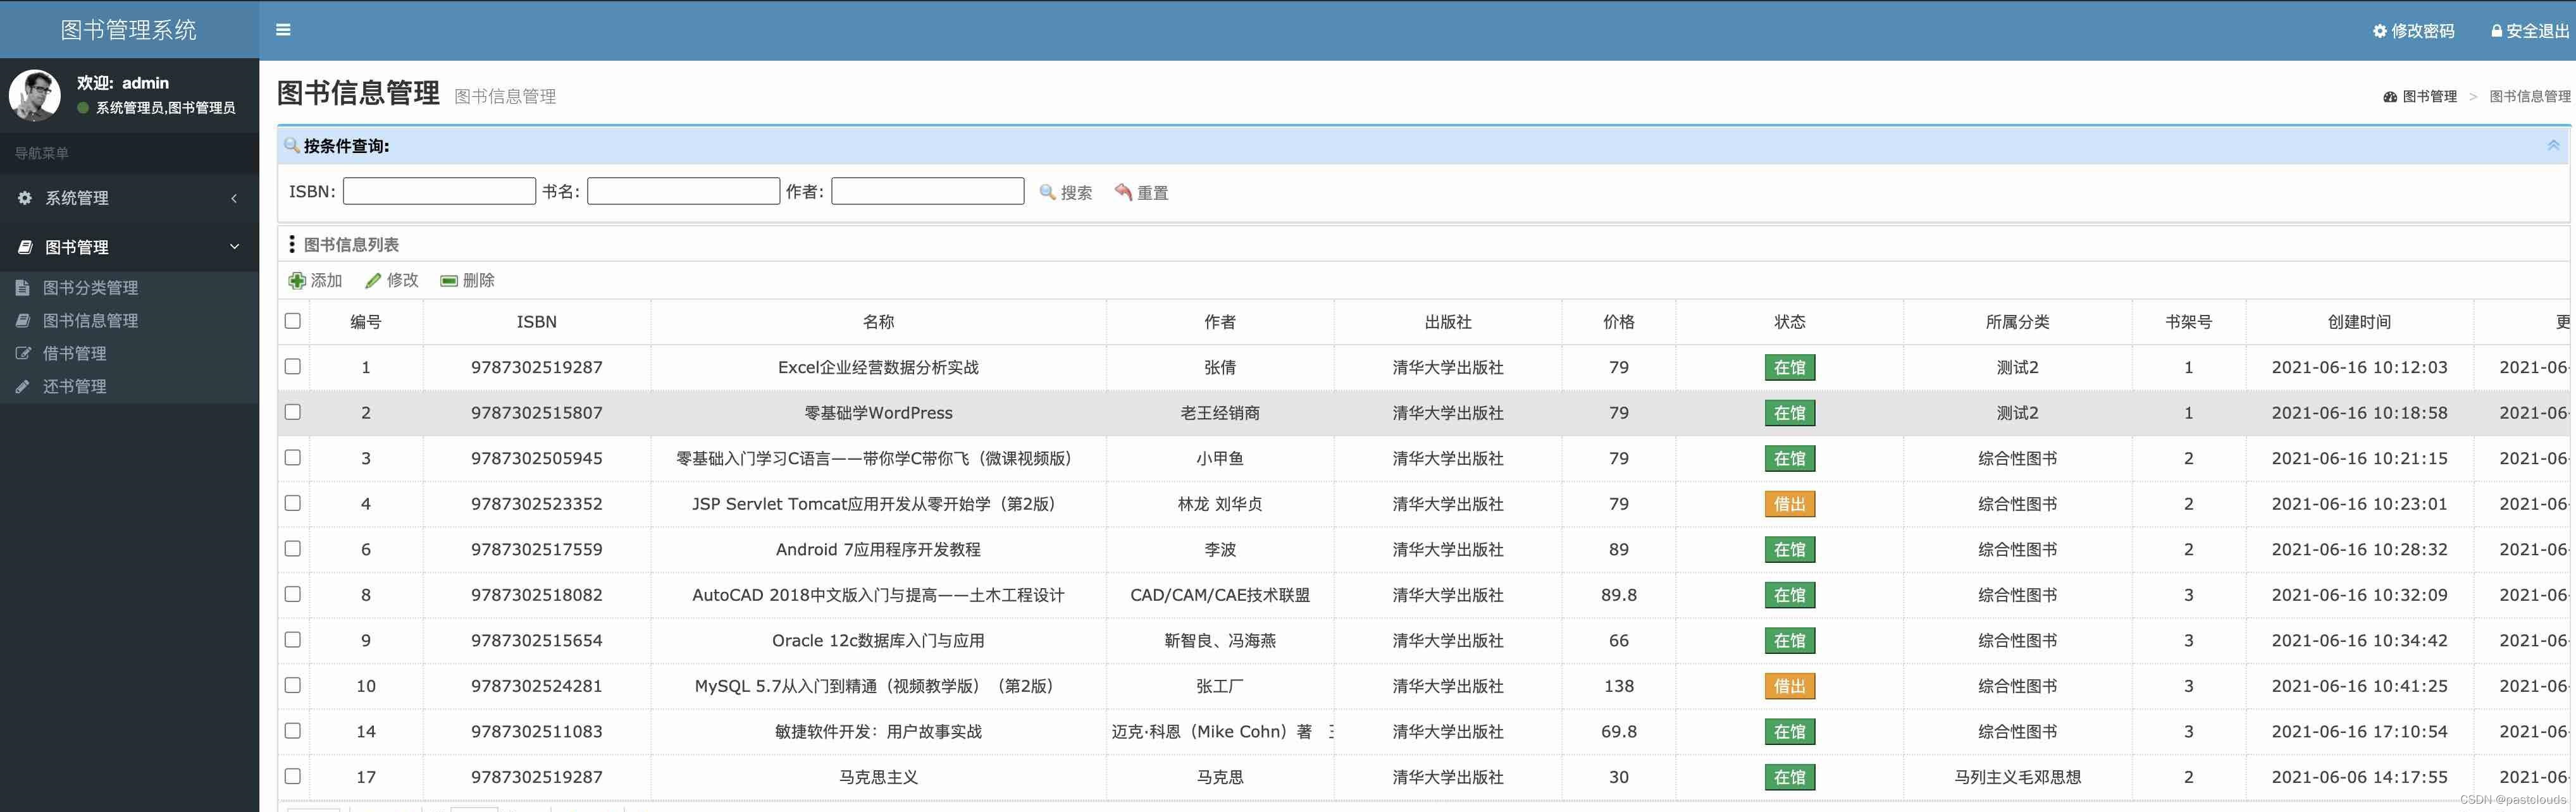Screen dimensions: 2576x812
Task: Click the 安全退出 lock icon
Action: pyautogui.click(x=2496, y=31)
